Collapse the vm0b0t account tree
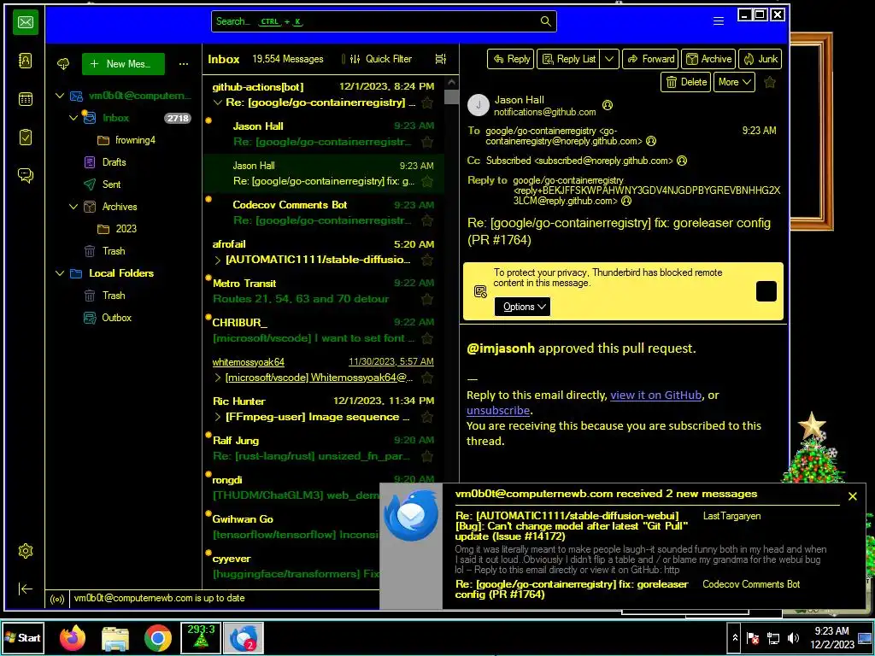The height and width of the screenshot is (656, 875). pos(60,96)
